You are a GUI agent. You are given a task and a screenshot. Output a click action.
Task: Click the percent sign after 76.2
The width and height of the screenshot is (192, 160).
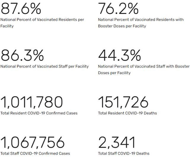(133, 9)
